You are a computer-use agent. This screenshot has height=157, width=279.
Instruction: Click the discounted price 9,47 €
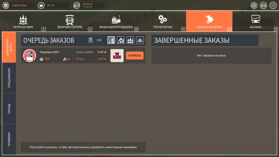point(102,52)
